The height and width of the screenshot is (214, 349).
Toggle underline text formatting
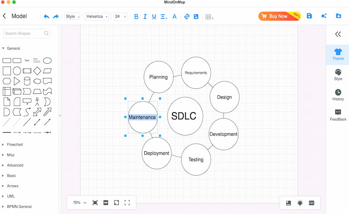coord(154,17)
